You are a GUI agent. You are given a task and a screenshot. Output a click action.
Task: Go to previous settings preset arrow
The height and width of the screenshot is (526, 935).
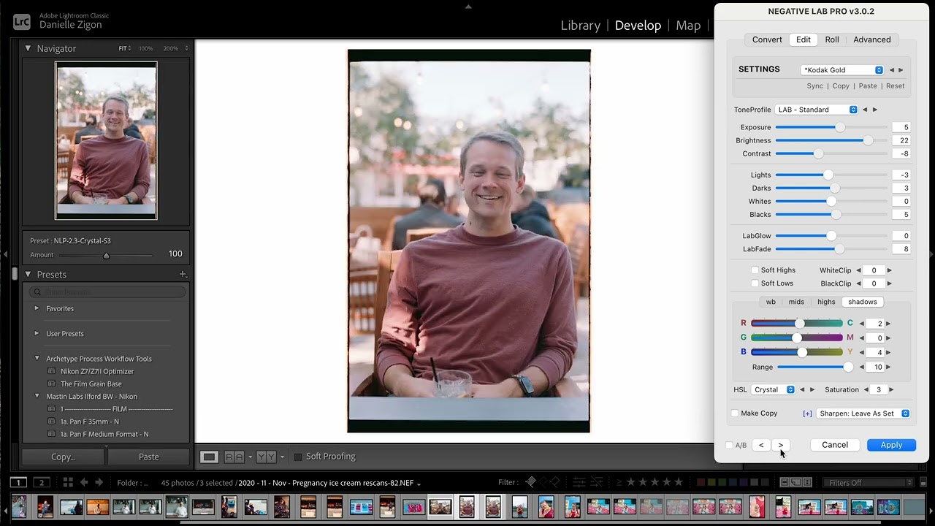coord(892,70)
